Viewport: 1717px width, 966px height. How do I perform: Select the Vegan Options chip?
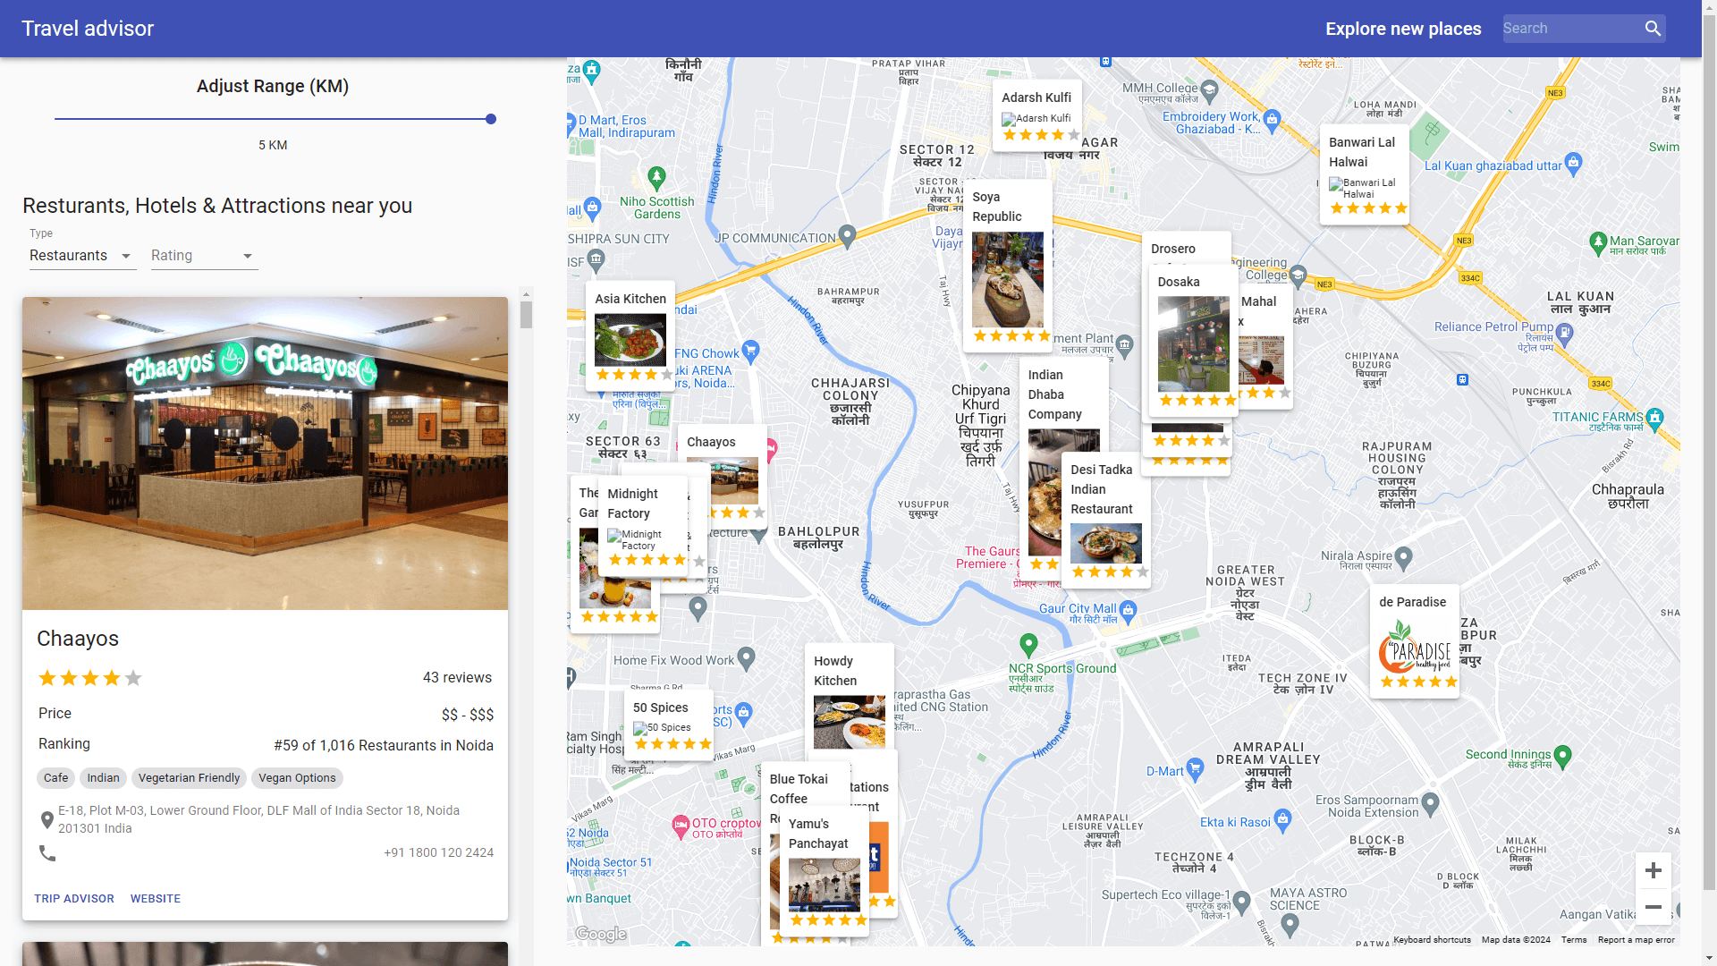point(297,778)
